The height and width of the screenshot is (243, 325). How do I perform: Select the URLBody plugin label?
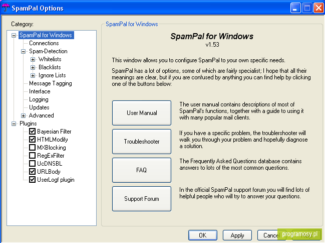pos(49,172)
